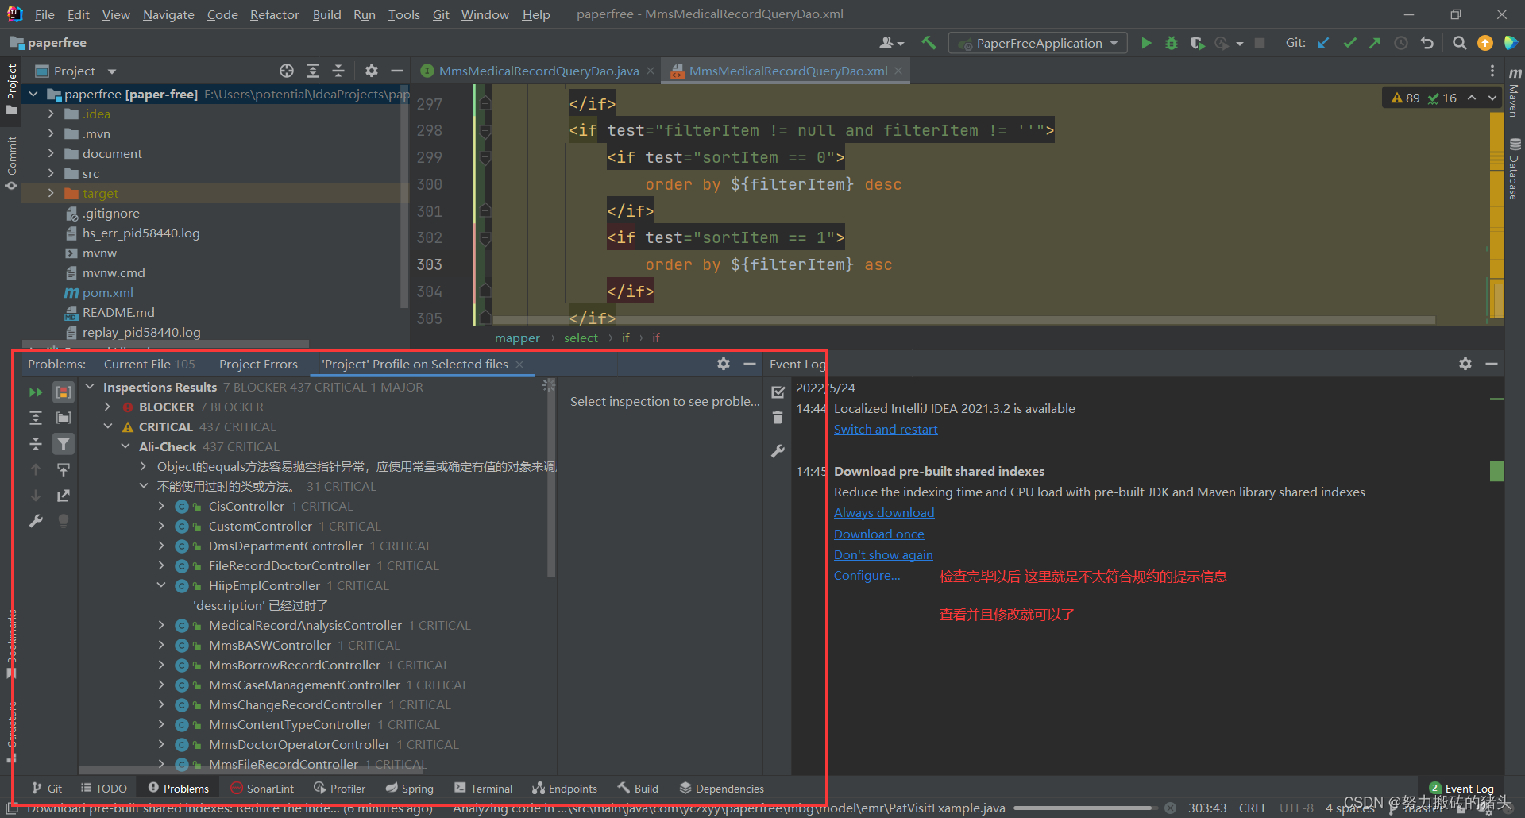The height and width of the screenshot is (818, 1525).
Task: Expand the document folder
Action: pos(51,153)
